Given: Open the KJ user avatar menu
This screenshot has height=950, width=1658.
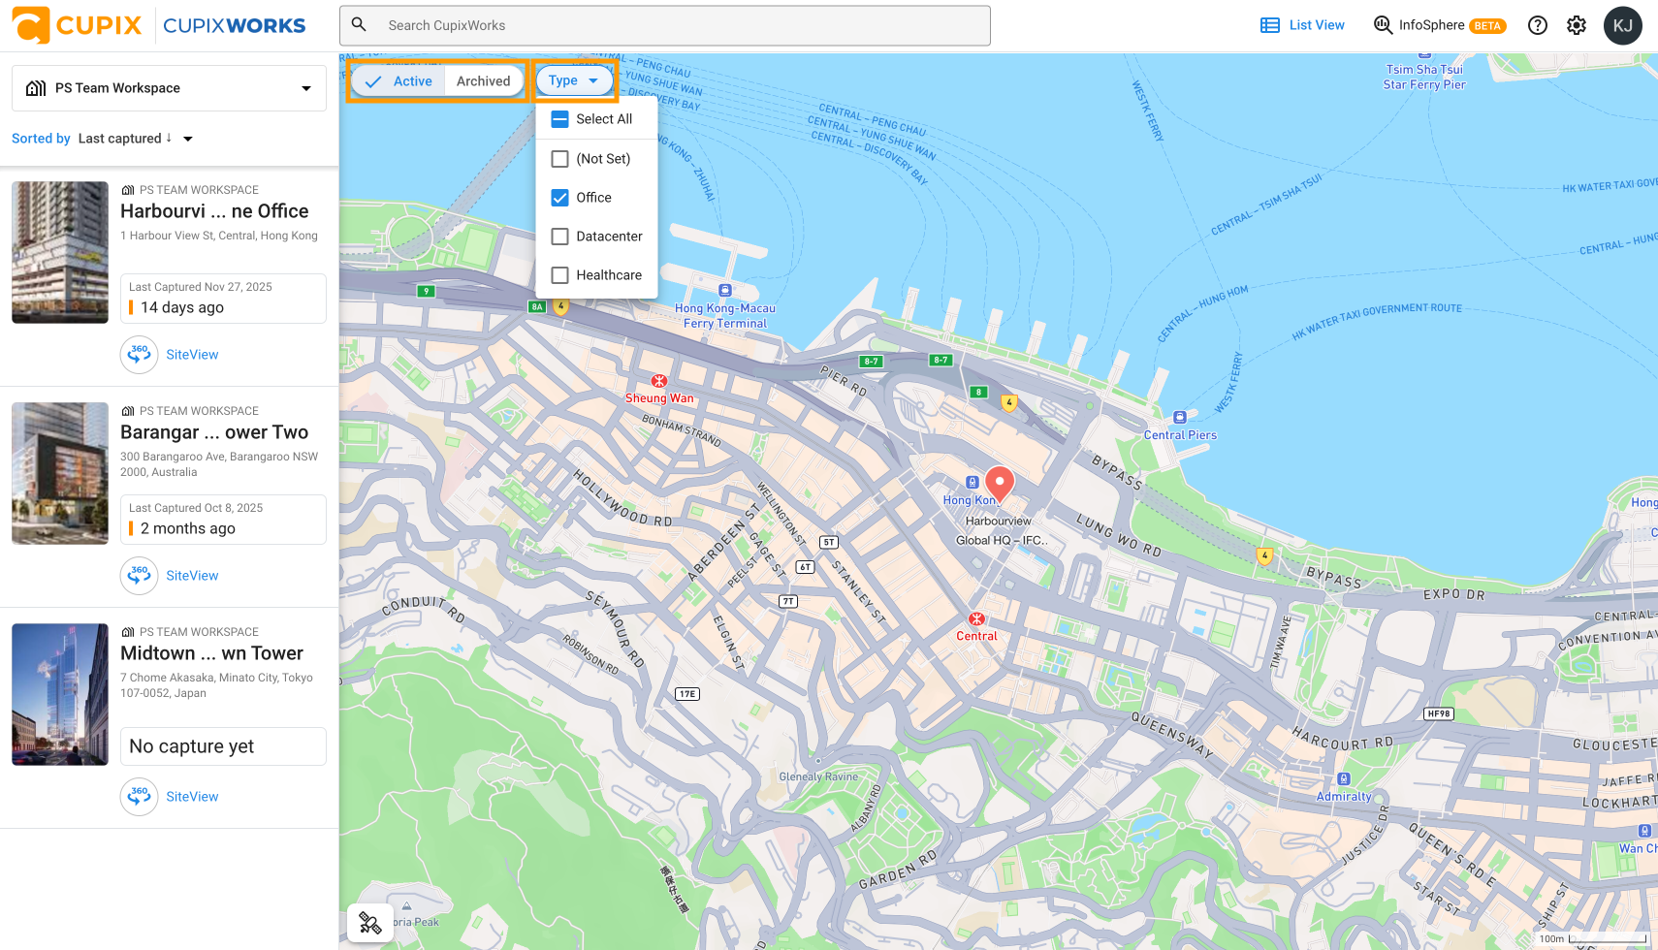Looking at the screenshot, I should click(x=1623, y=25).
